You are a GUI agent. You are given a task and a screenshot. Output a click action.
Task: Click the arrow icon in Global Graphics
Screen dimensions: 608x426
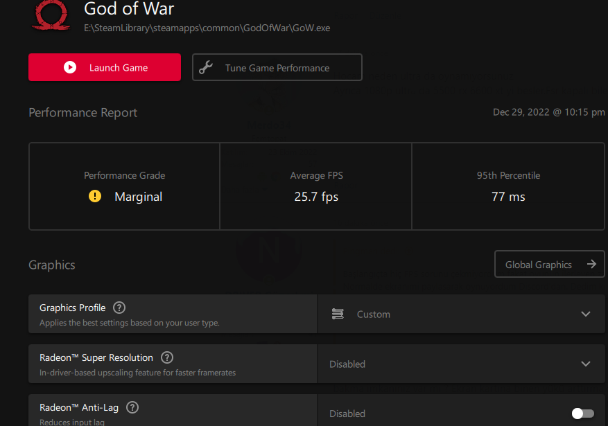pos(591,264)
